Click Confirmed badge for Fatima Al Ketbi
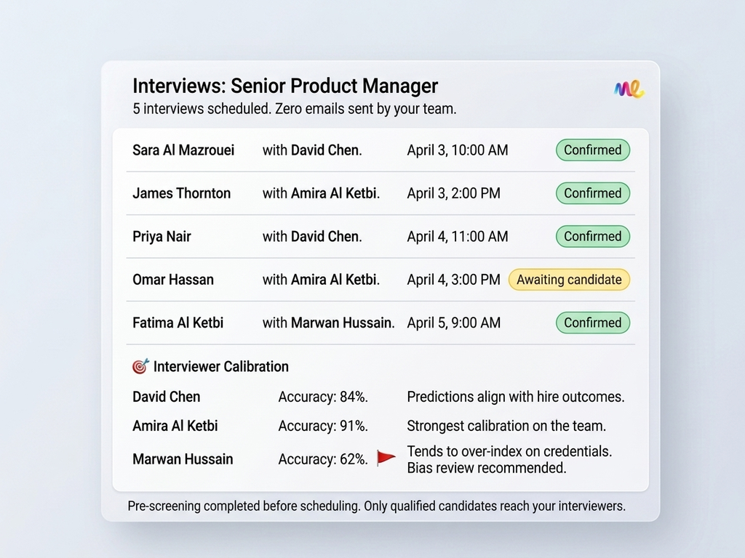This screenshot has width=745, height=558. pyautogui.click(x=592, y=323)
